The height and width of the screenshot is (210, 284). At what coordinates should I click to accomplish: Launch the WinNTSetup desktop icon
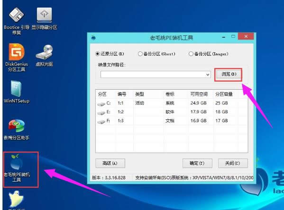[16, 92]
